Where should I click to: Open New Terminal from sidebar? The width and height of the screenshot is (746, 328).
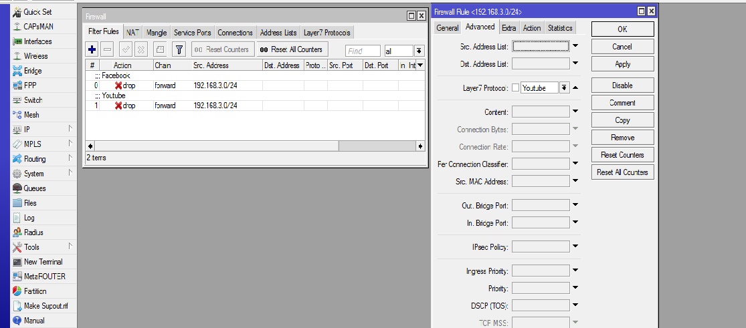click(43, 262)
